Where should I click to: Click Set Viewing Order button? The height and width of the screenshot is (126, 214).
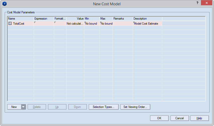click(x=135, y=107)
